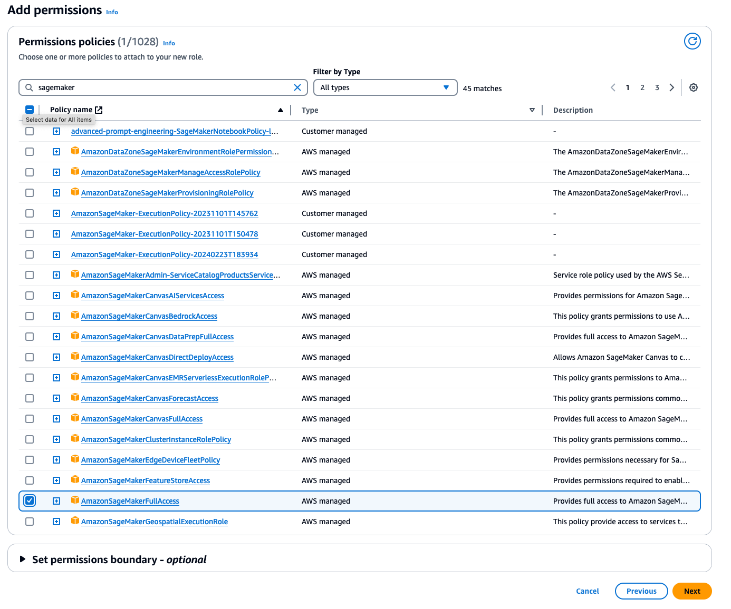The width and height of the screenshot is (731, 609).
Task: Open AmazonSageMakerFullAccess policy link
Action: point(130,501)
